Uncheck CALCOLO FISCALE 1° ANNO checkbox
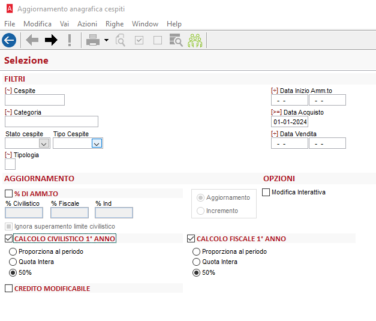This screenshot has height=321, width=376. [x=191, y=238]
